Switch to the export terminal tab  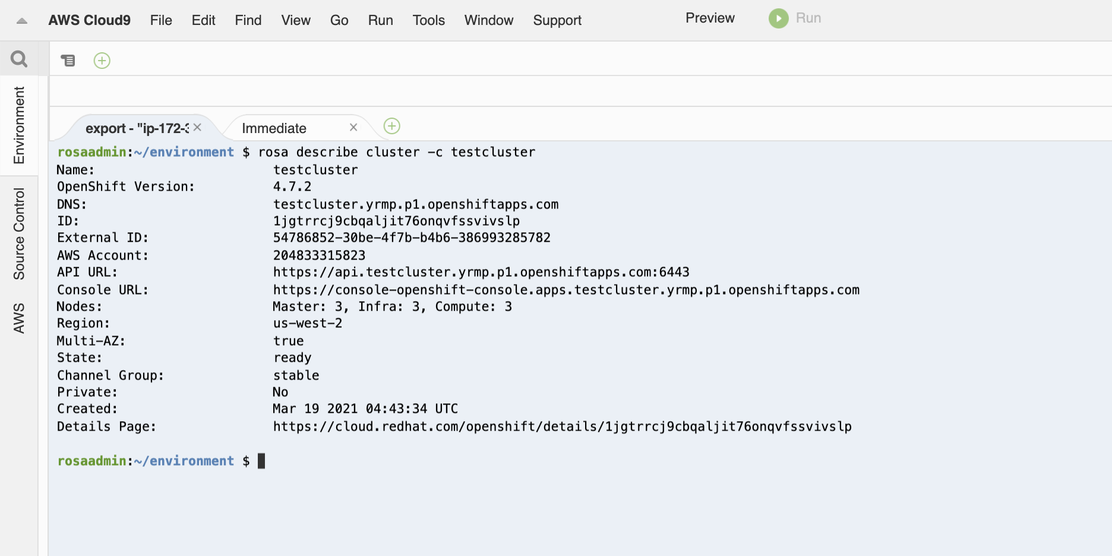[x=137, y=128]
